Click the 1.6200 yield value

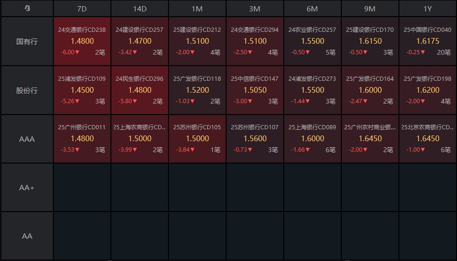point(427,90)
